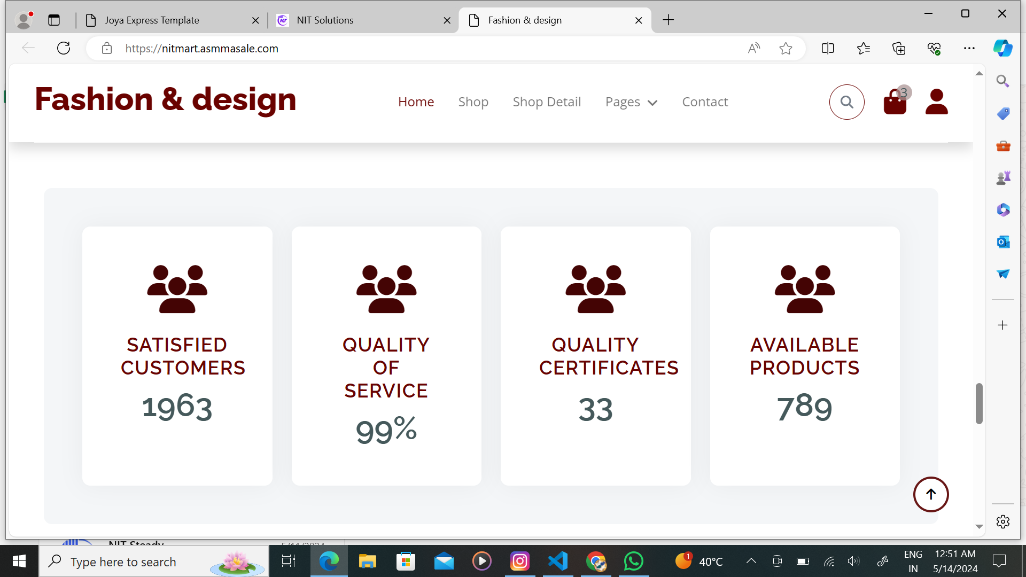Toggle the split screen icon

(x=828, y=49)
